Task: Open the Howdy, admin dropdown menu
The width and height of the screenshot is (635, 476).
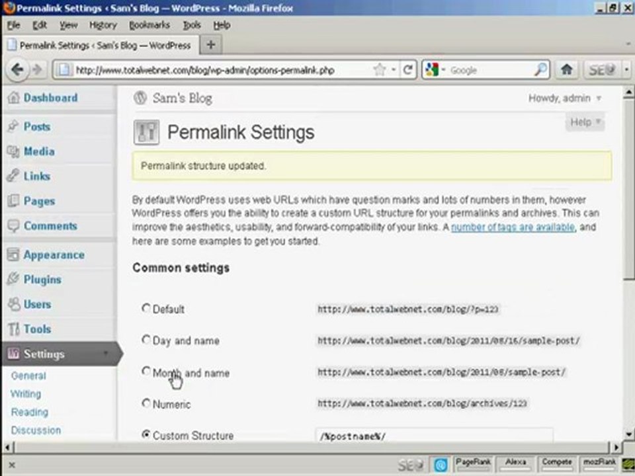Action: (564, 99)
